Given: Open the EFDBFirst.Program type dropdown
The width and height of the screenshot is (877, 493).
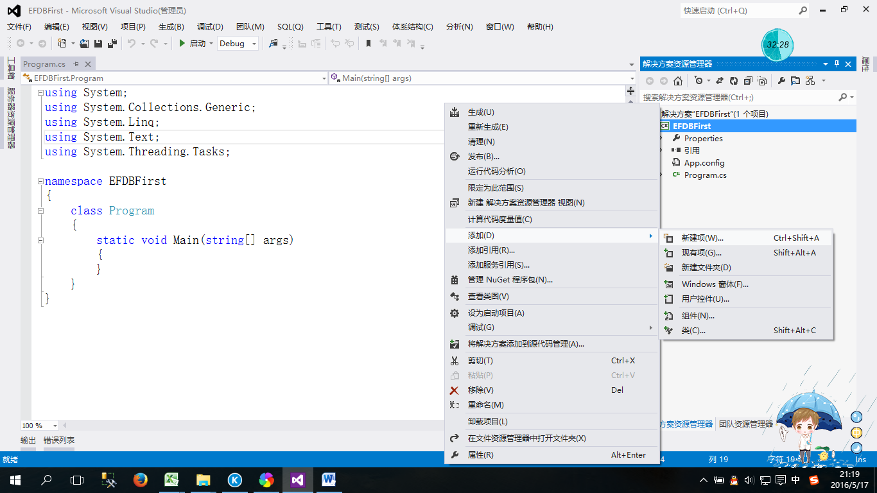Looking at the screenshot, I should click(324, 78).
